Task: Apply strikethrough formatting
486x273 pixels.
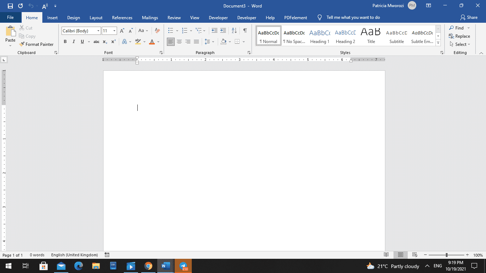Action: (96, 42)
